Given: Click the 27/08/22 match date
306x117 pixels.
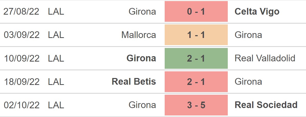Looking at the screenshot, I should (22, 12).
